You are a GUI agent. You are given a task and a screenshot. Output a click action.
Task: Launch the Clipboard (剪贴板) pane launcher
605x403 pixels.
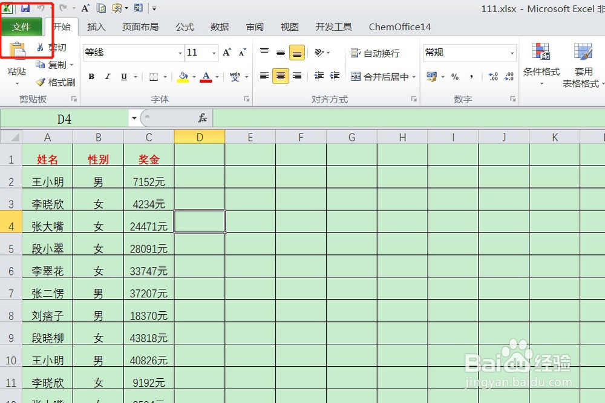pyautogui.click(x=74, y=99)
